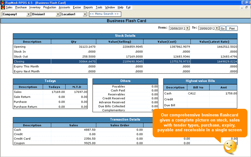Image resolution: width=251 pixels, height=157 pixels.
Task: Click the Print button
Action: 232,29
